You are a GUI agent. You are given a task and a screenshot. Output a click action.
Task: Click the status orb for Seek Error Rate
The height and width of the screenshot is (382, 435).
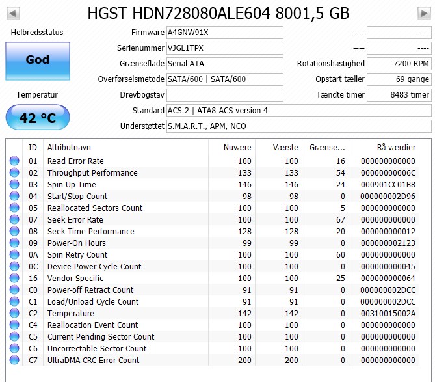point(14,219)
